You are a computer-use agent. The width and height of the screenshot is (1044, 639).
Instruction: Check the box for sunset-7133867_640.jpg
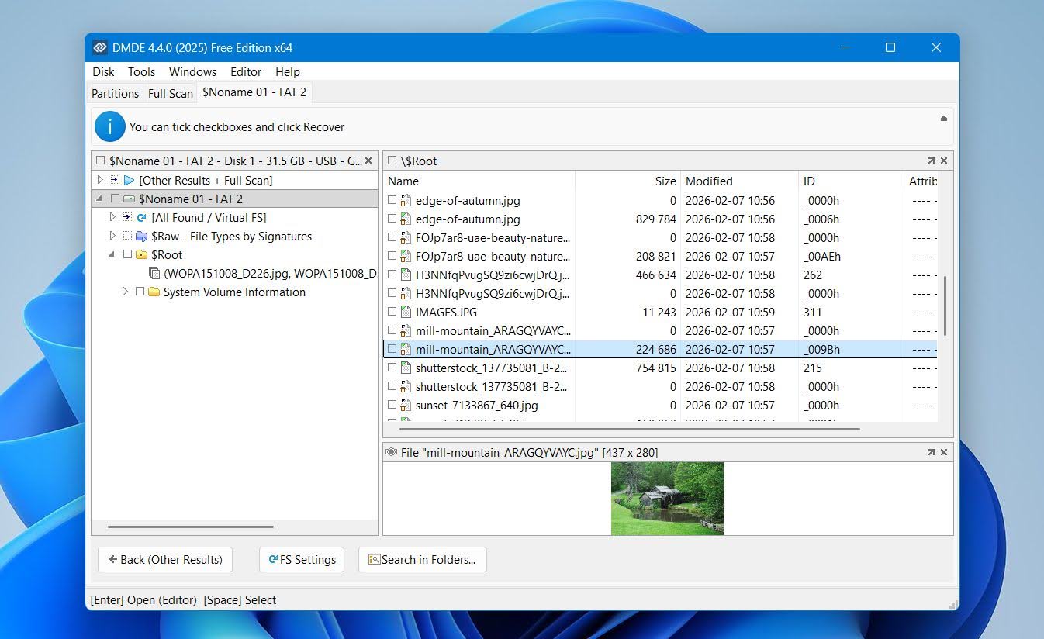(x=392, y=406)
